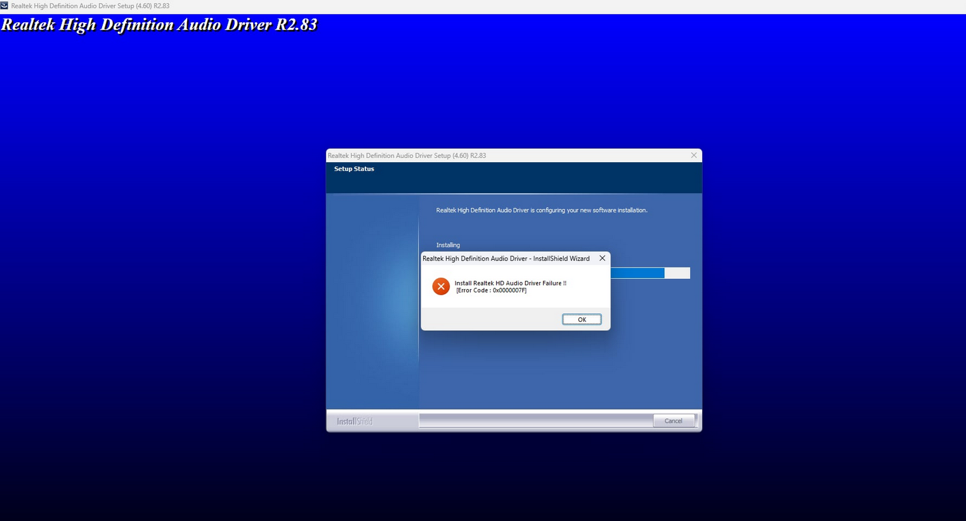
Task: Select the error code 0x0000007F text
Action: (491, 290)
